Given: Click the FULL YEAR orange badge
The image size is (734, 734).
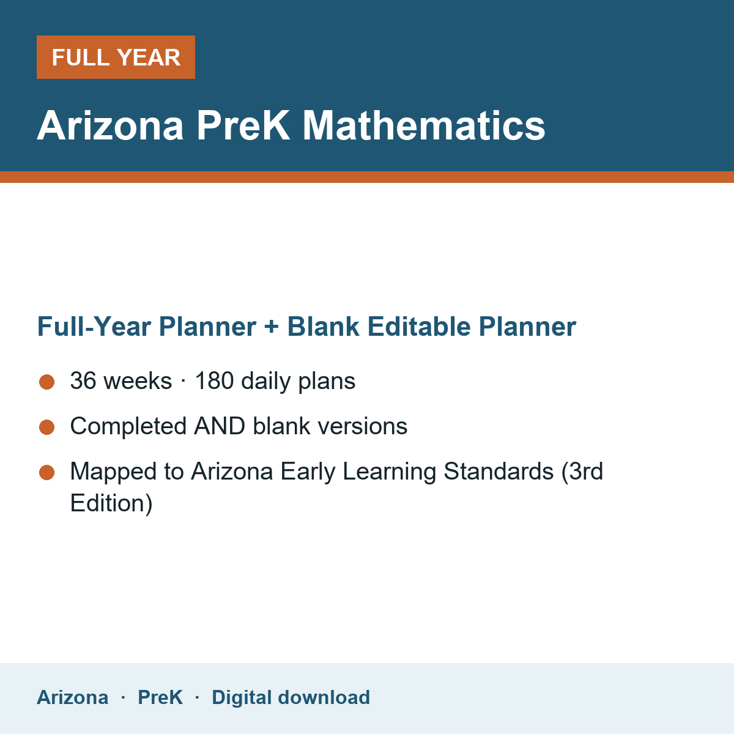Looking at the screenshot, I should tap(116, 57).
